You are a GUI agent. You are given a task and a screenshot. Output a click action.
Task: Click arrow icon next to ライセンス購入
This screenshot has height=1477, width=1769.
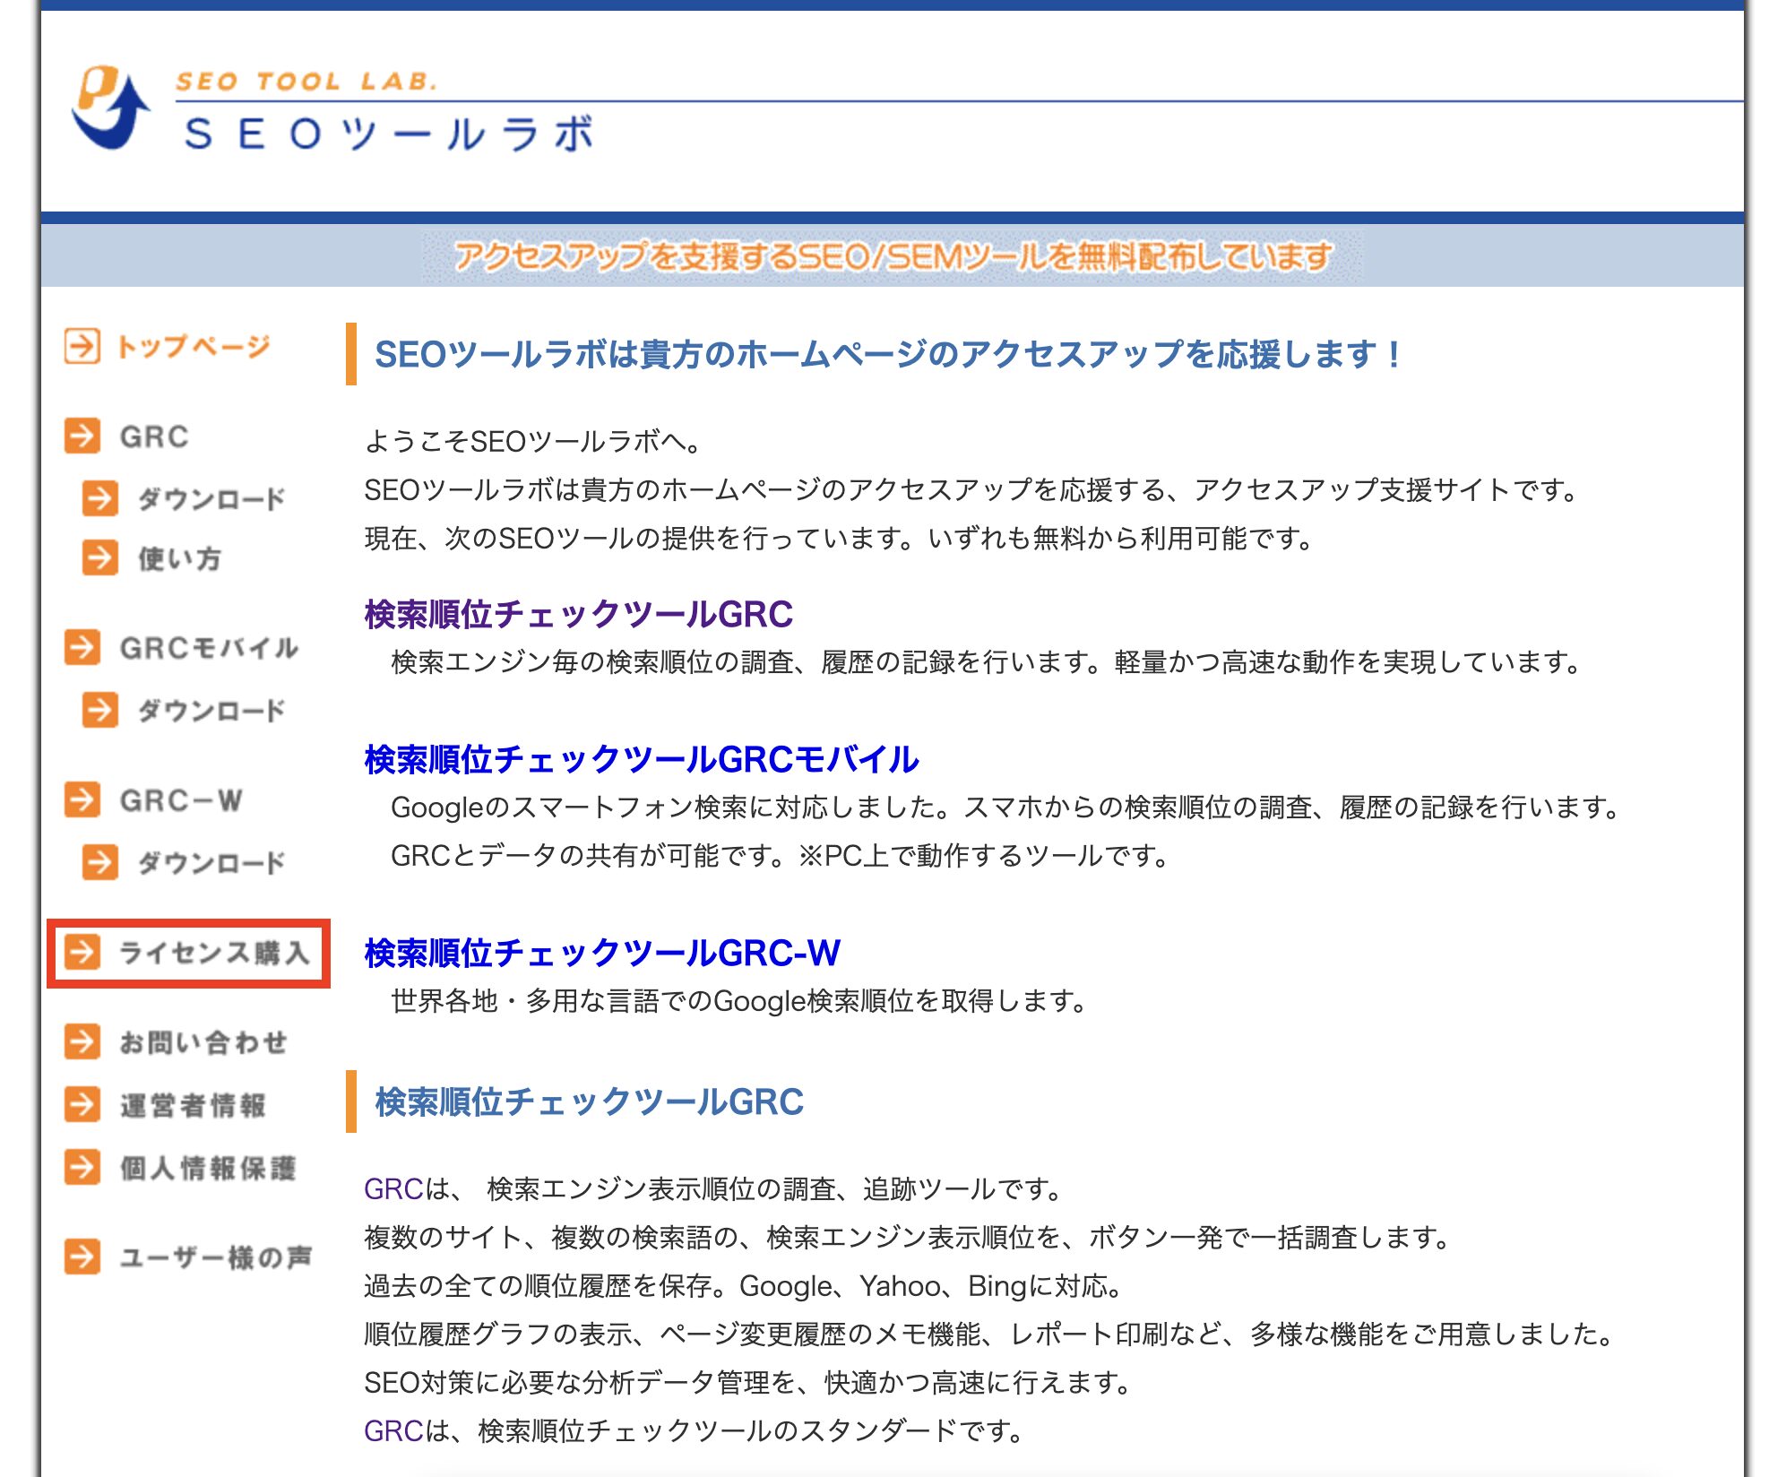82,951
